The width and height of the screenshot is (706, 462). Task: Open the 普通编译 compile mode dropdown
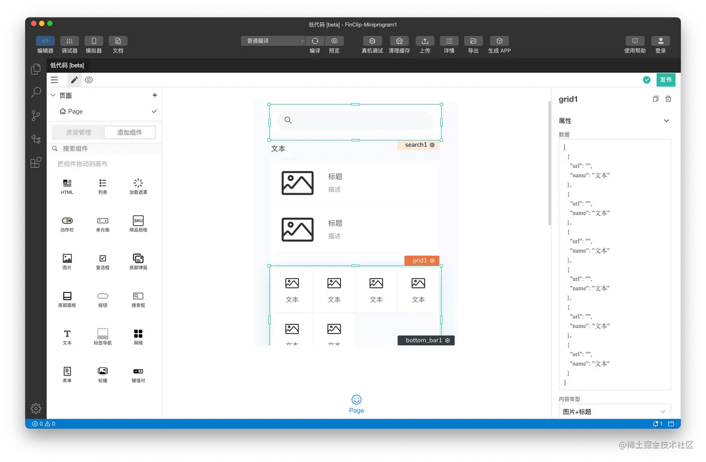[273, 41]
